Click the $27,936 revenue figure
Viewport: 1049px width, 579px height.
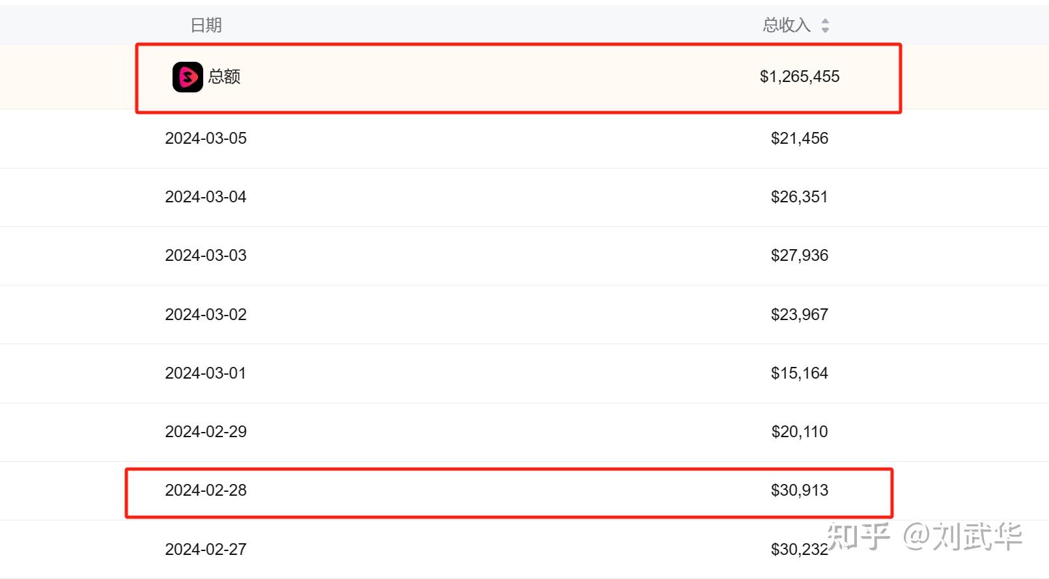coord(799,255)
